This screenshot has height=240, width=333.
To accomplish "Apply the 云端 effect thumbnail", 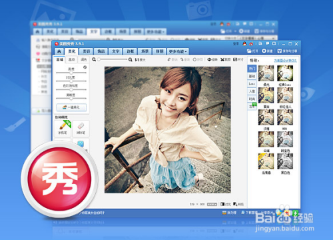I will [x=266, y=139].
